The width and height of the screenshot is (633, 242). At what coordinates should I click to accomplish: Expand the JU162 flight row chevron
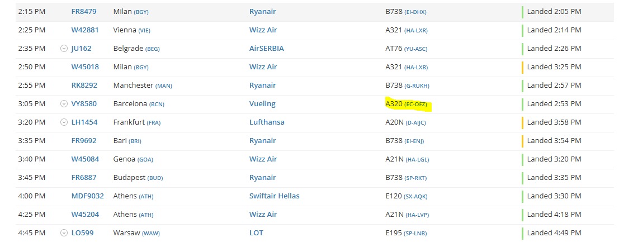point(64,49)
